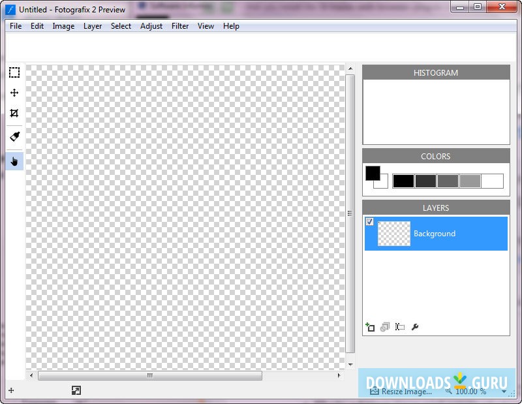The height and width of the screenshot is (404, 522).
Task: Pick the white palette swatch
Action: pyautogui.click(x=493, y=181)
